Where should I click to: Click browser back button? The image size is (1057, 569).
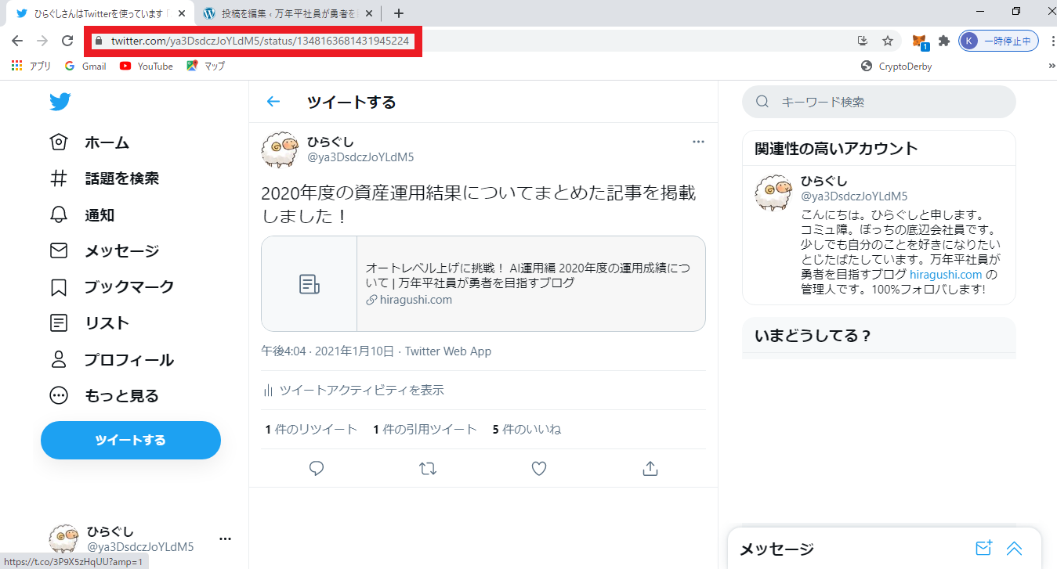[17, 41]
